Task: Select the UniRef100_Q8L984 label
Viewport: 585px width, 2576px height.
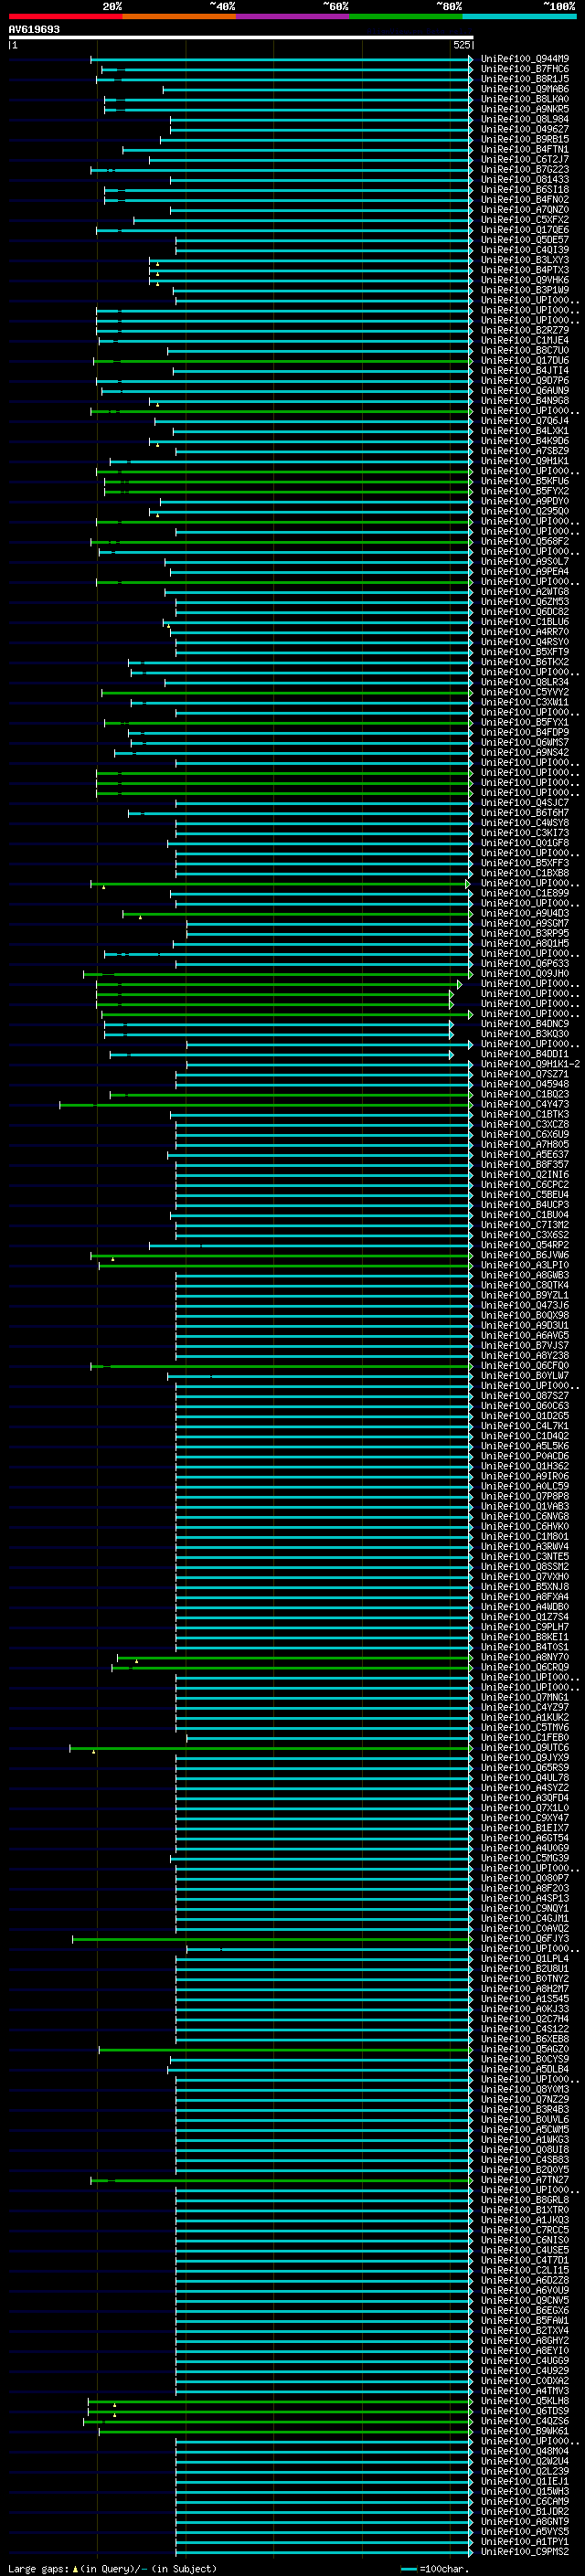Action: pos(524,119)
